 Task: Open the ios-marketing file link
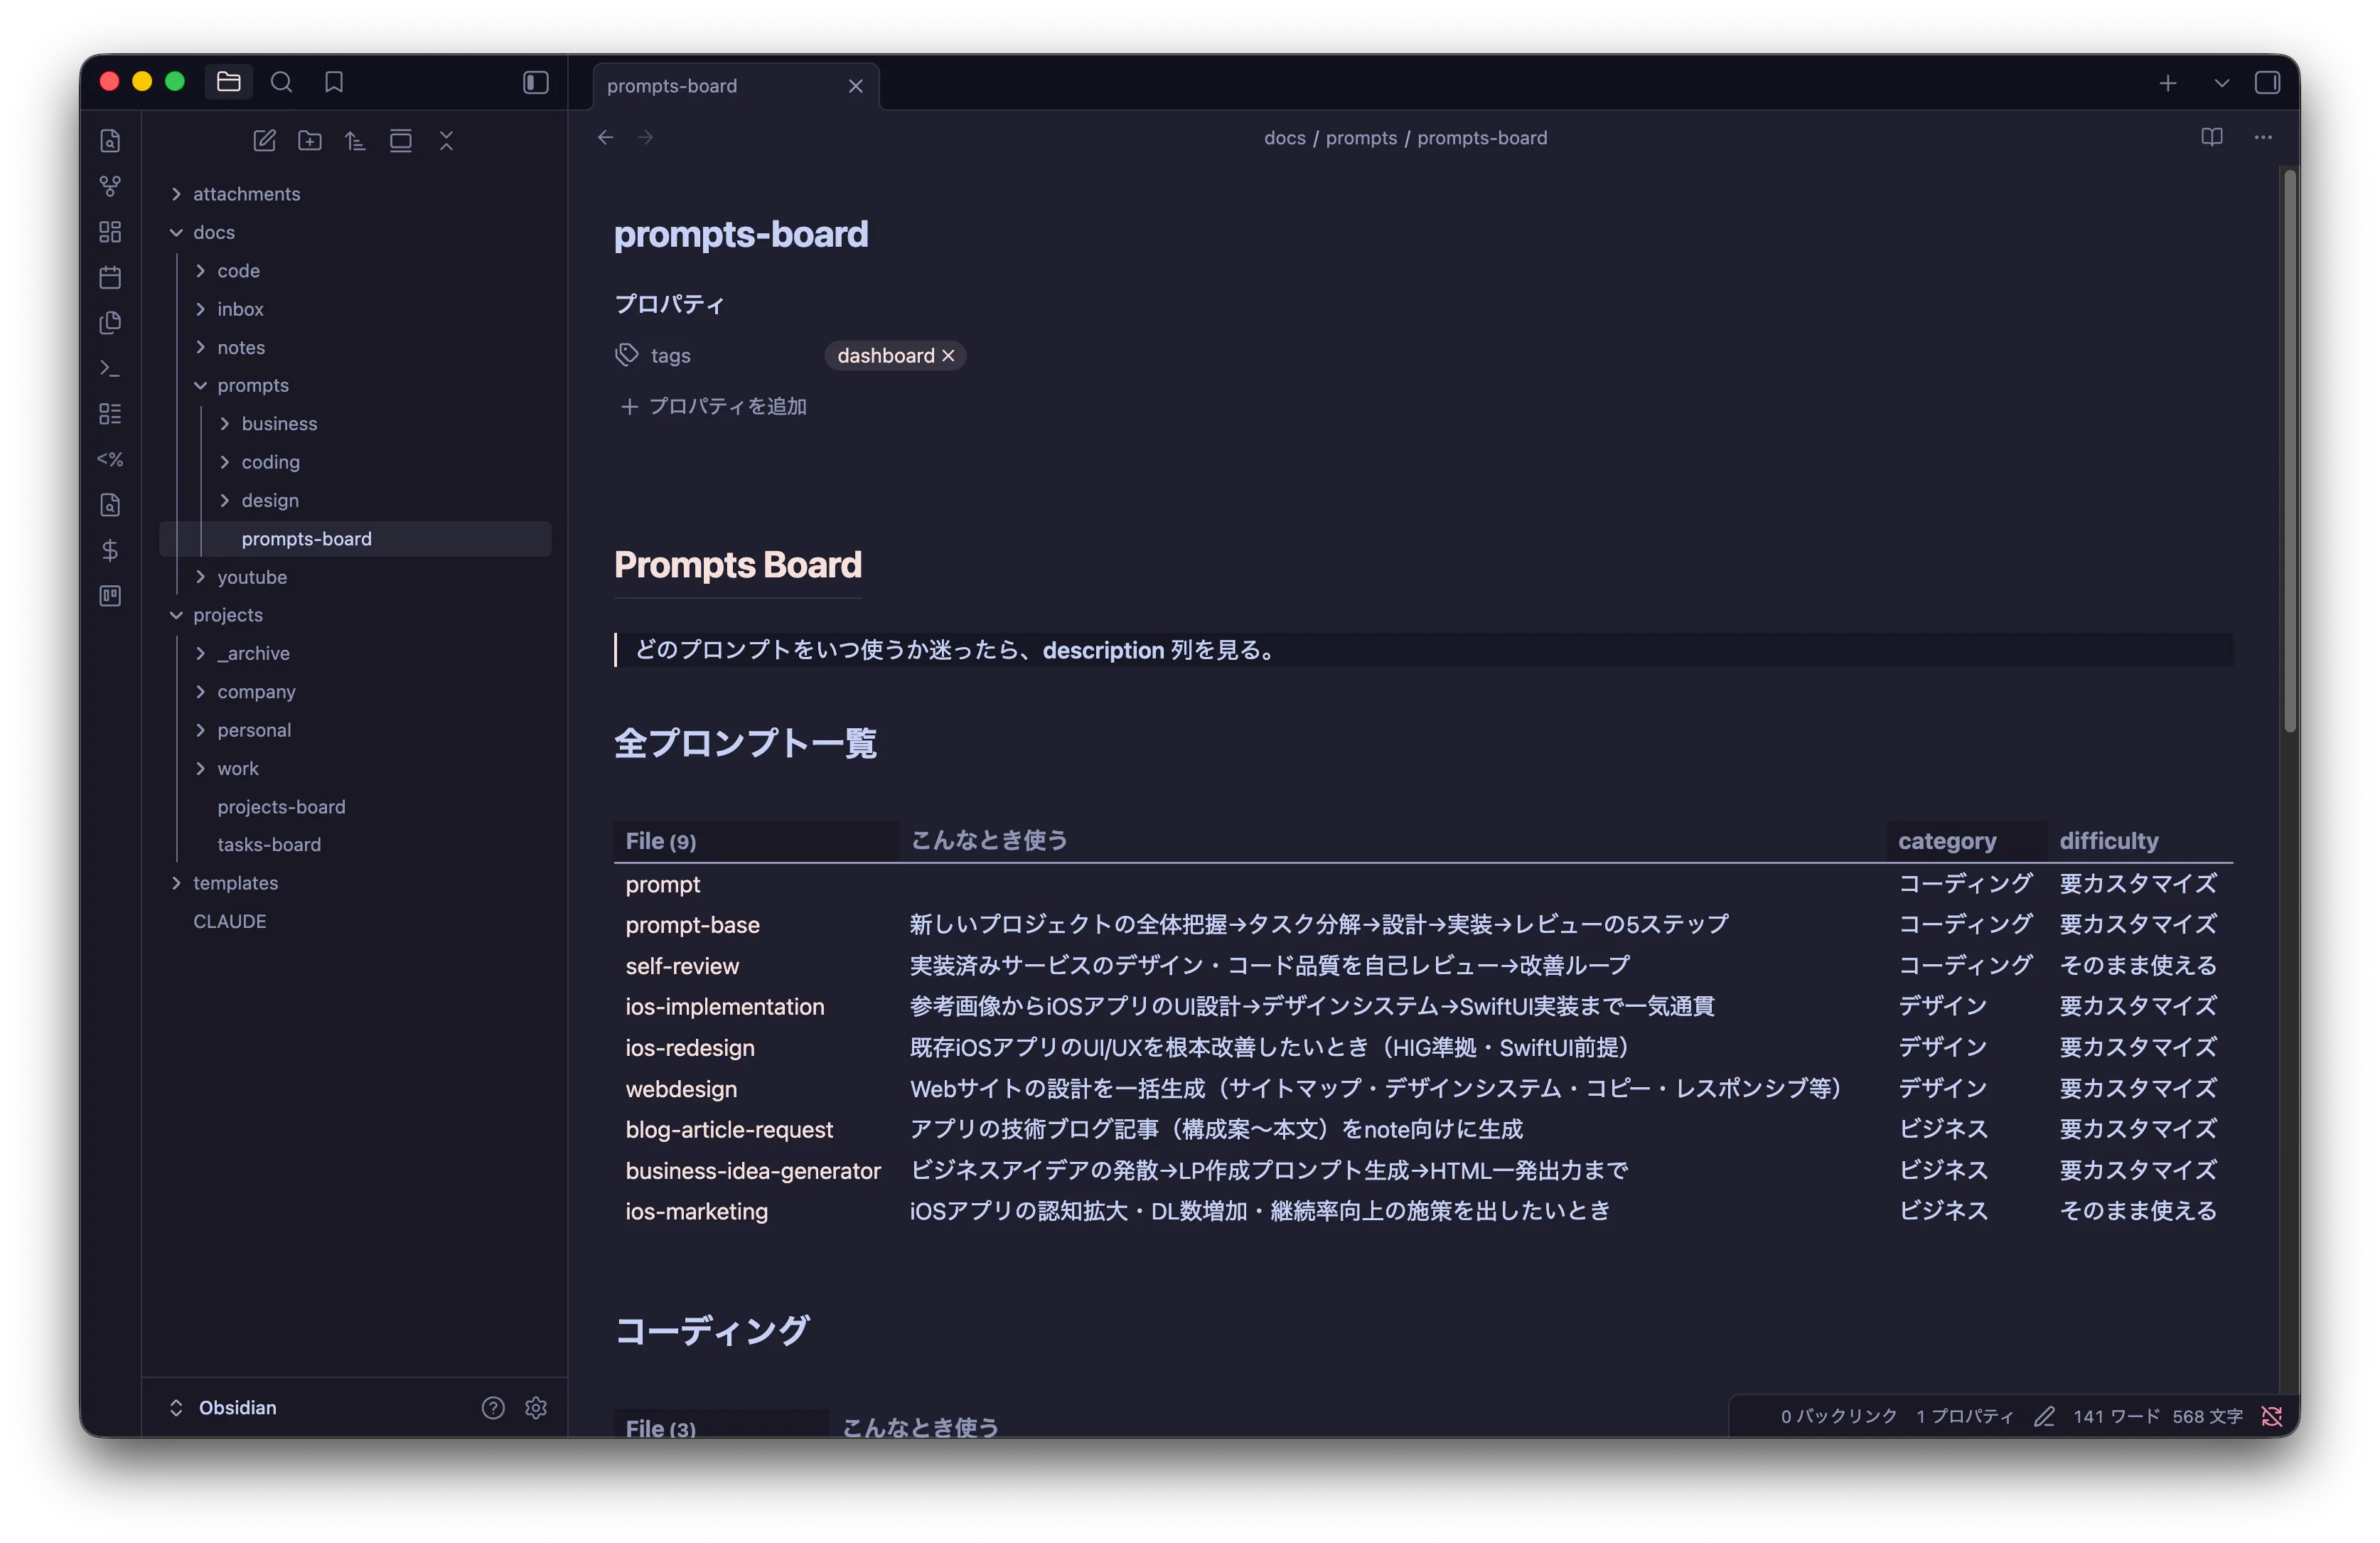point(696,1211)
